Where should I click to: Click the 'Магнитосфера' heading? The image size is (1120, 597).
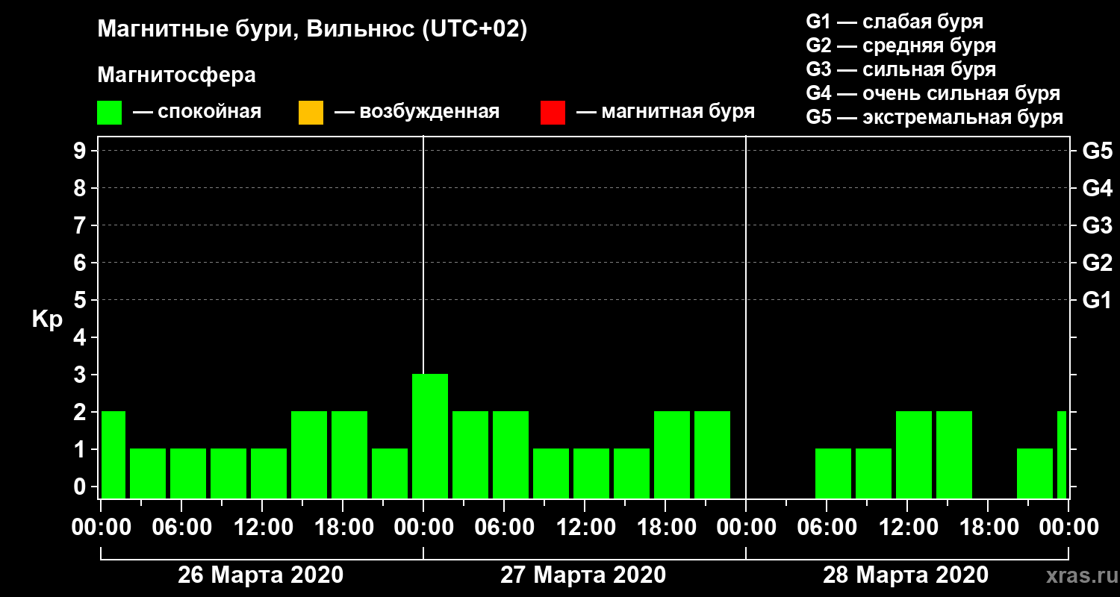click(x=177, y=75)
